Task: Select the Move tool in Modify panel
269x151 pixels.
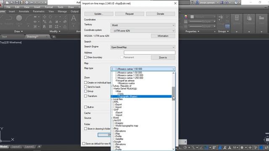Action: click(x=45, y=17)
